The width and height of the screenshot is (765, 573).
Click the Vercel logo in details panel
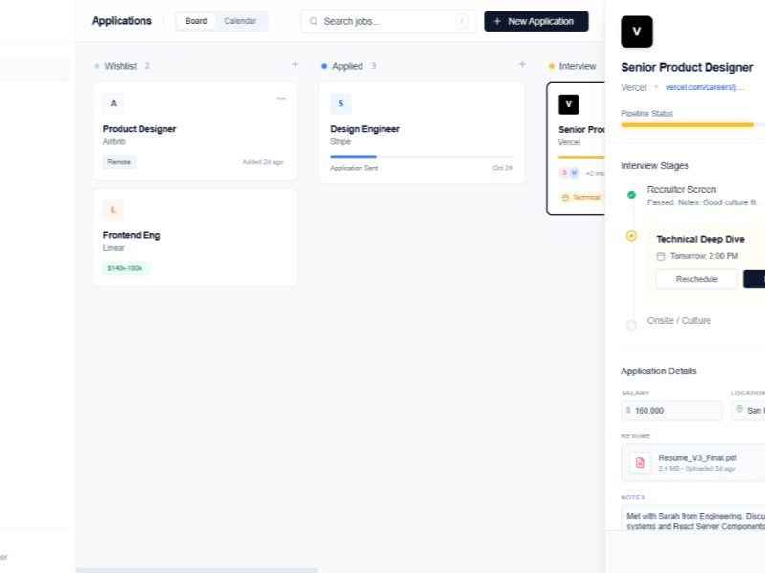[x=636, y=32]
